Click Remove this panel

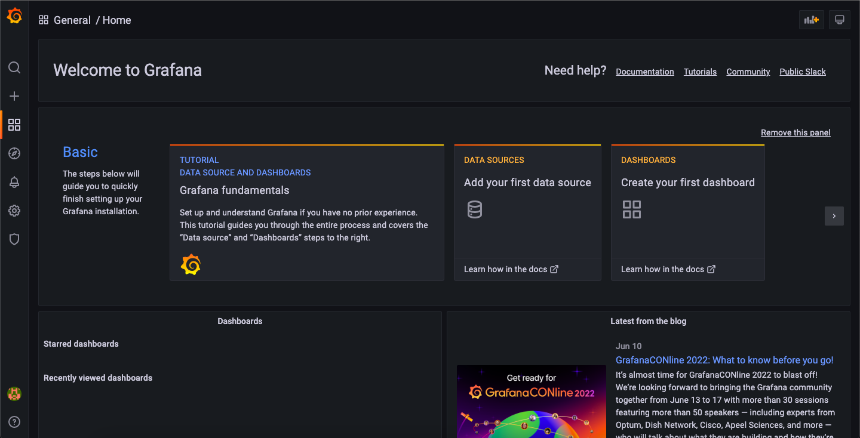tap(795, 132)
